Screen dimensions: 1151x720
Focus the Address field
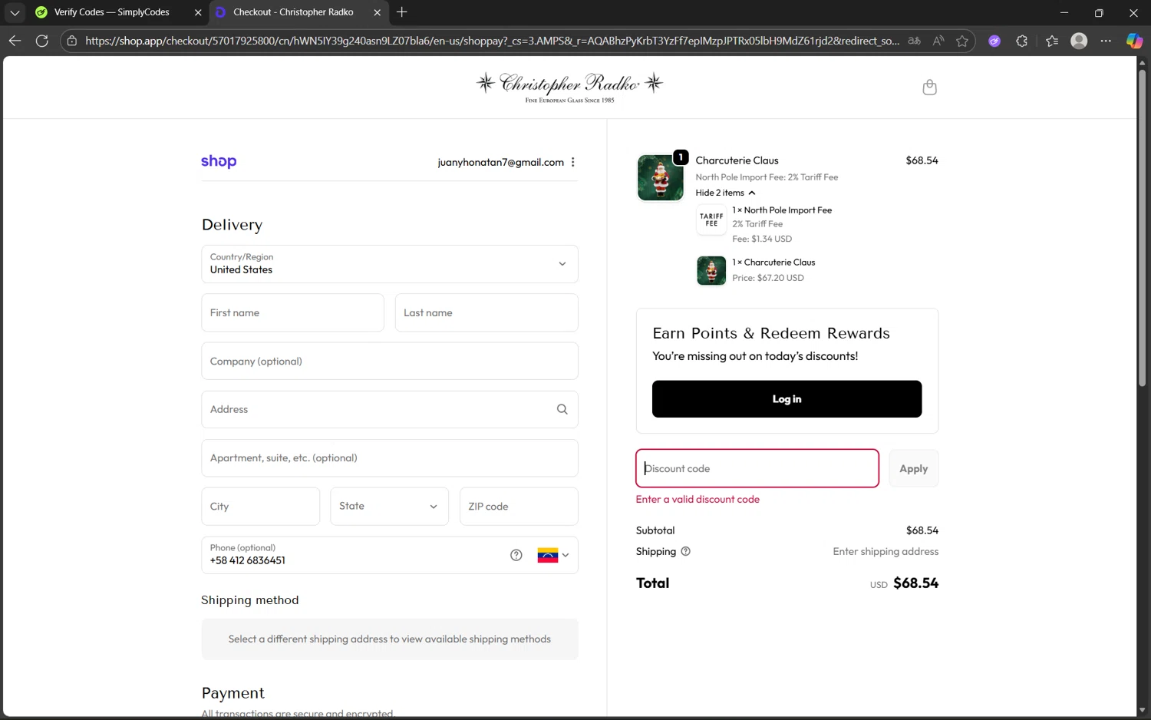(389, 409)
